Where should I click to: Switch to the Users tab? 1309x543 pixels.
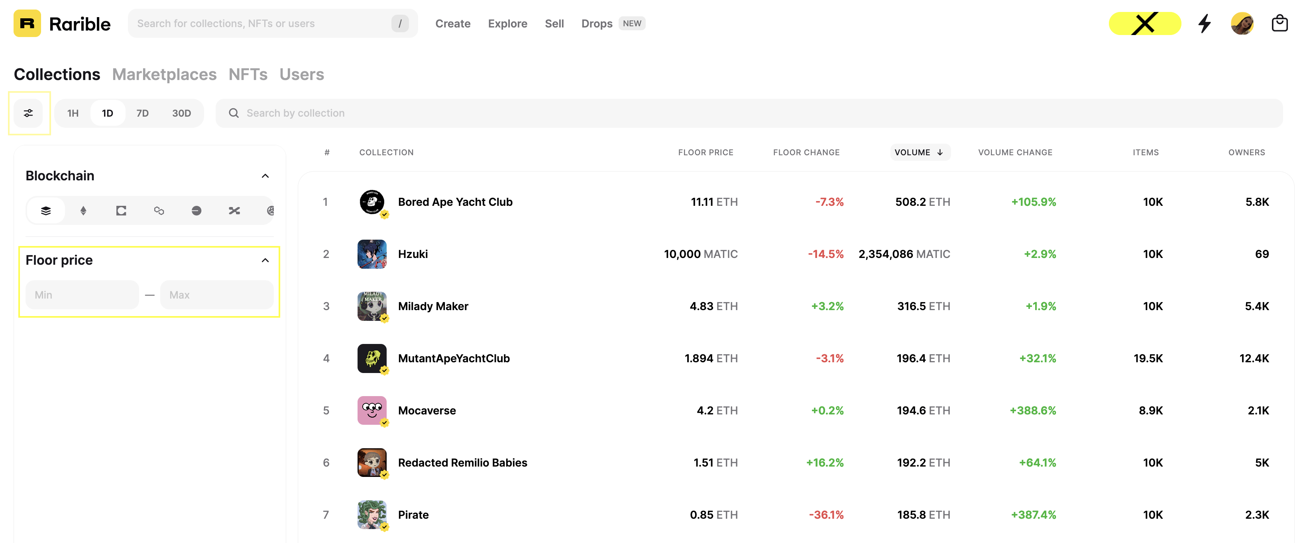pos(301,74)
